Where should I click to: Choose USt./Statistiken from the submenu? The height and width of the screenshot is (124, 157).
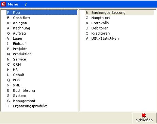click(x=119, y=39)
